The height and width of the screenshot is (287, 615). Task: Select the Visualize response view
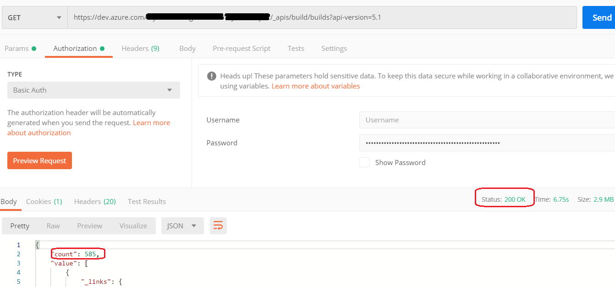133,226
